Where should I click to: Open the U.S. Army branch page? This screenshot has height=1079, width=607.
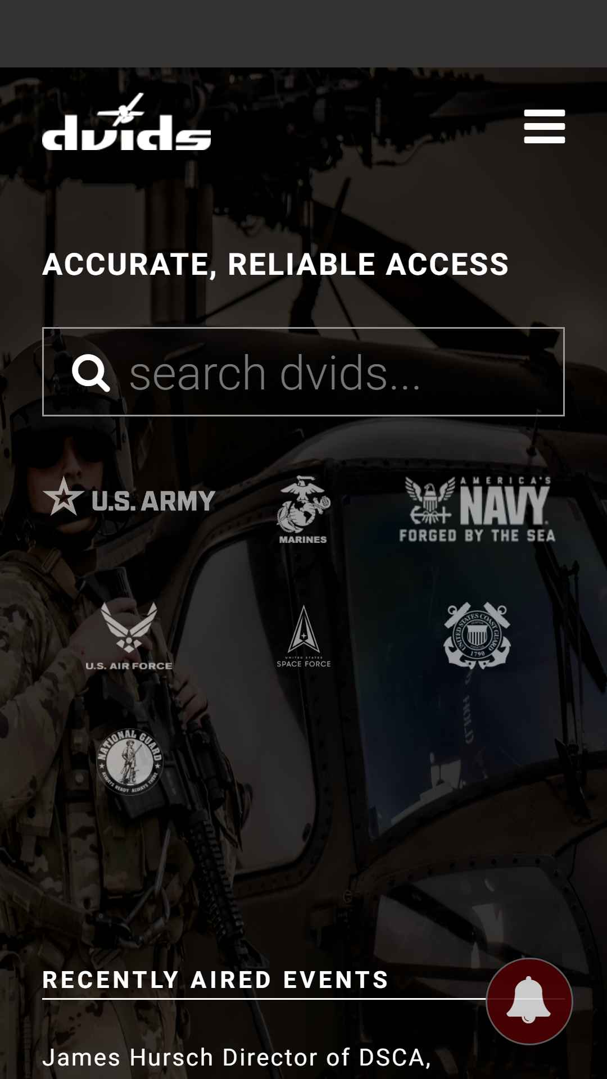(129, 498)
